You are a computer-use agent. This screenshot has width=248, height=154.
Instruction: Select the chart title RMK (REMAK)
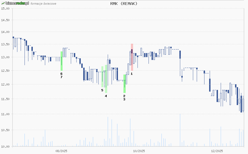click(124, 4)
